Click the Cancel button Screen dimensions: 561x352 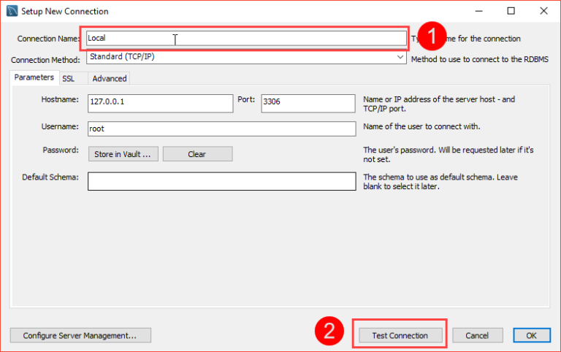tap(477, 335)
